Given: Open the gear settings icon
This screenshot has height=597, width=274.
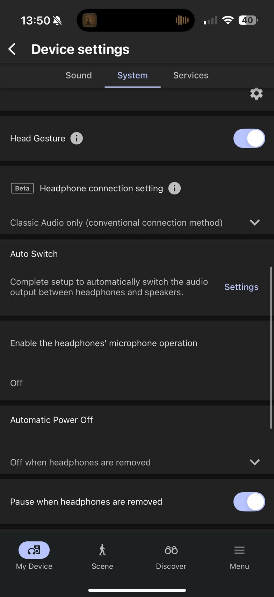Looking at the screenshot, I should coord(256,94).
